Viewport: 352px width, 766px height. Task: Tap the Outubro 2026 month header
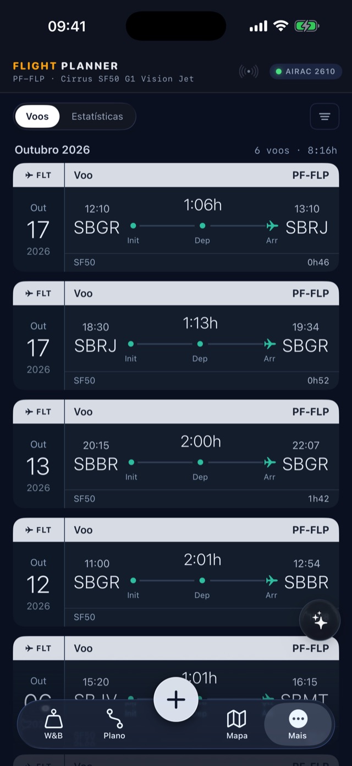coord(52,150)
